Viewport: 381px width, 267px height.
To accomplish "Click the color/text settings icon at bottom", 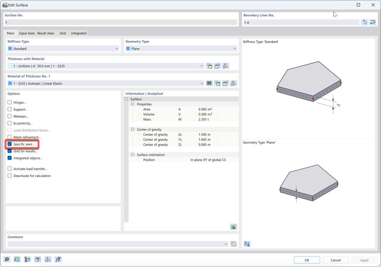I will click(x=27, y=259).
